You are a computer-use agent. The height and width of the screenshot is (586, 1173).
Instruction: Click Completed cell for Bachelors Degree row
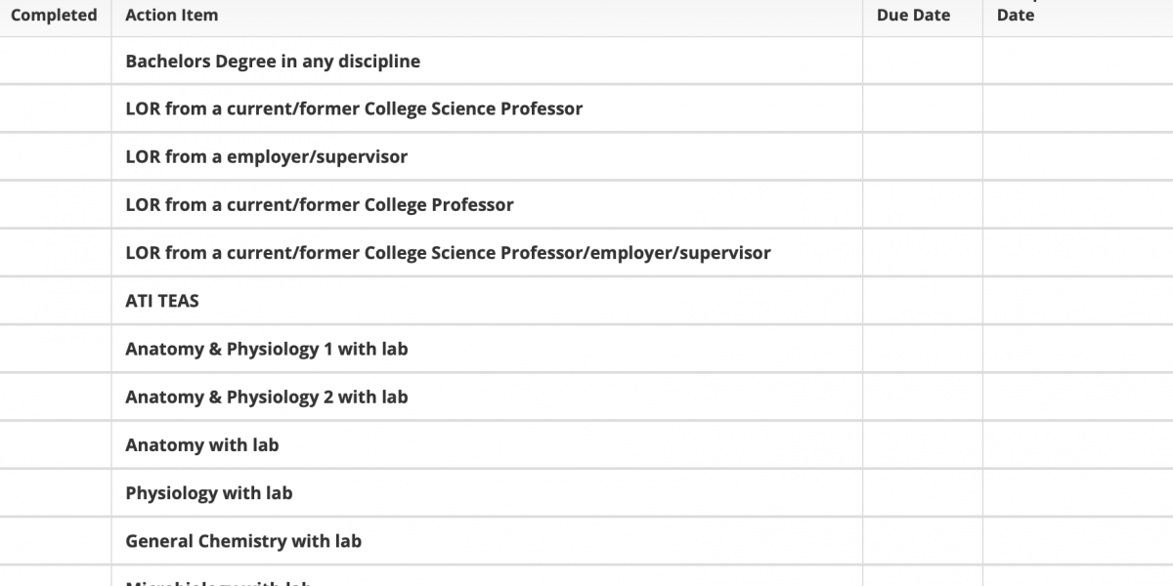coord(56,61)
